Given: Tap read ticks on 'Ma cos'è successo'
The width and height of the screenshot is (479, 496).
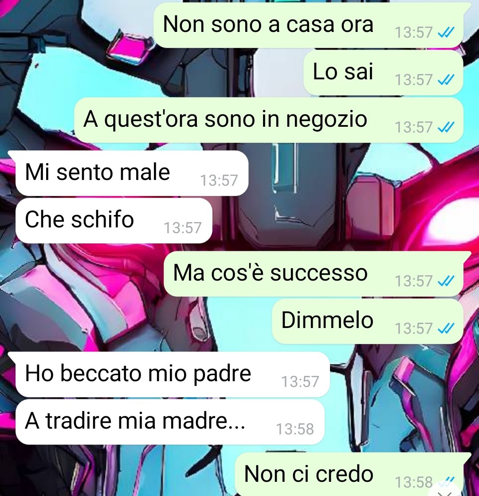Looking at the screenshot, I should 446,281.
